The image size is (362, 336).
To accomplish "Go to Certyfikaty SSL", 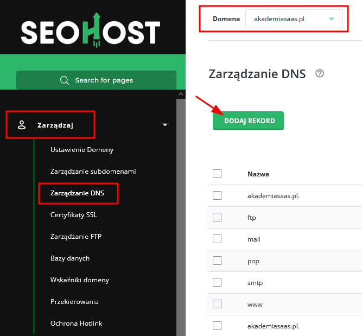I will 74,215.
